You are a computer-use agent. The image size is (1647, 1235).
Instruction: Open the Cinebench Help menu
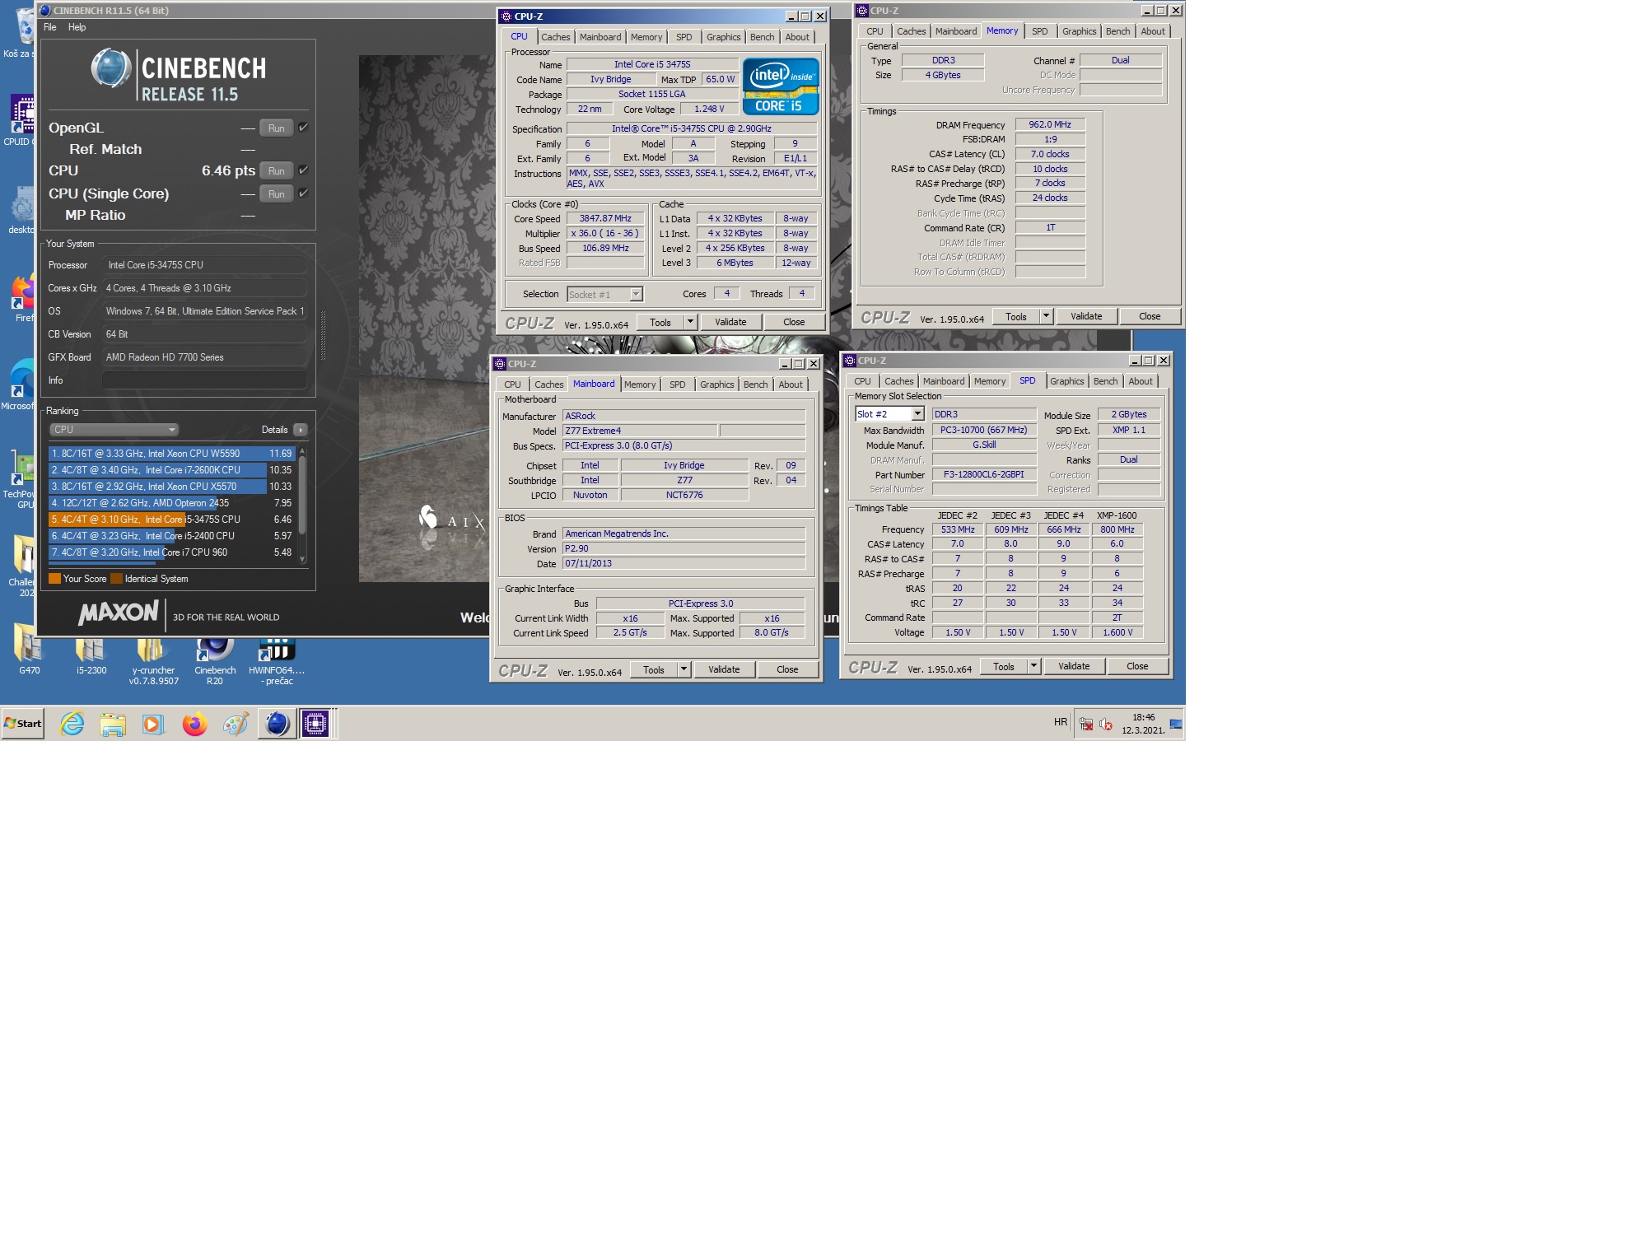point(77,27)
